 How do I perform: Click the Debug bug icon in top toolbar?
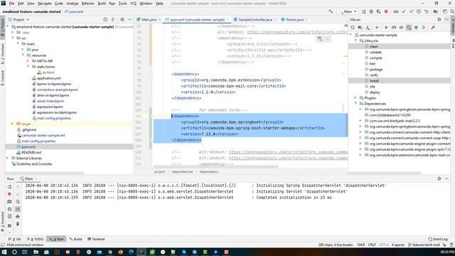tap(371, 11)
